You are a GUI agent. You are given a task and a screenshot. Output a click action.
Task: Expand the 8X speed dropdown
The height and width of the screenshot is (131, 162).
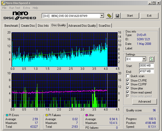coord(144,59)
